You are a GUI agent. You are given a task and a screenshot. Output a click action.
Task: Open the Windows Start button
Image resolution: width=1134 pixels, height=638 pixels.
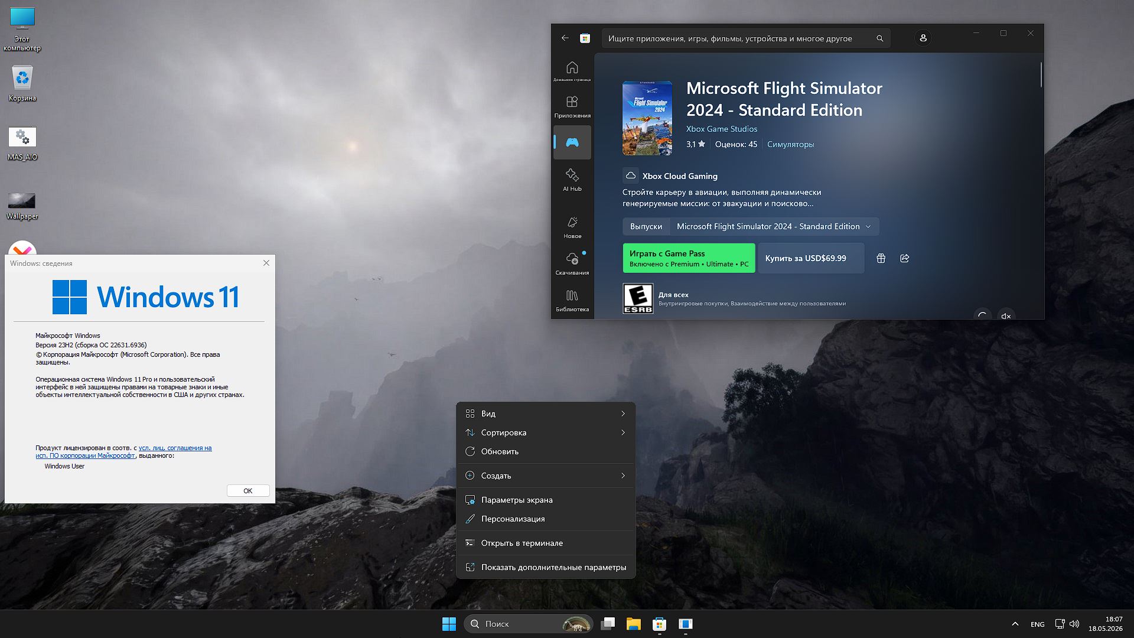(x=449, y=624)
